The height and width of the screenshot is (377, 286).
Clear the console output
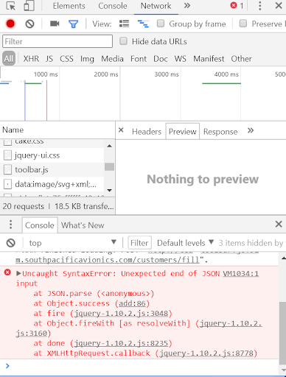(x=11, y=243)
